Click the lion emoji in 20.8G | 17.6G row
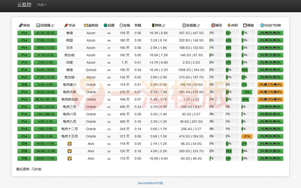 70,159
